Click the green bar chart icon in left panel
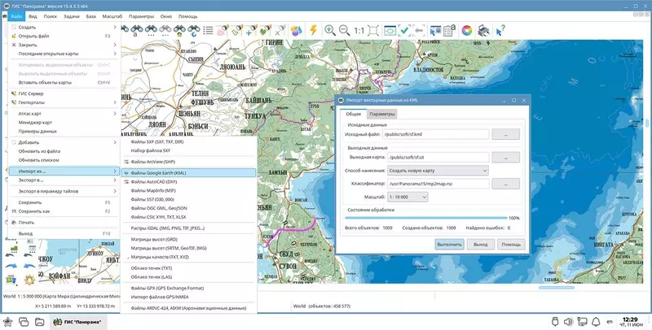 pyautogui.click(x=14, y=249)
